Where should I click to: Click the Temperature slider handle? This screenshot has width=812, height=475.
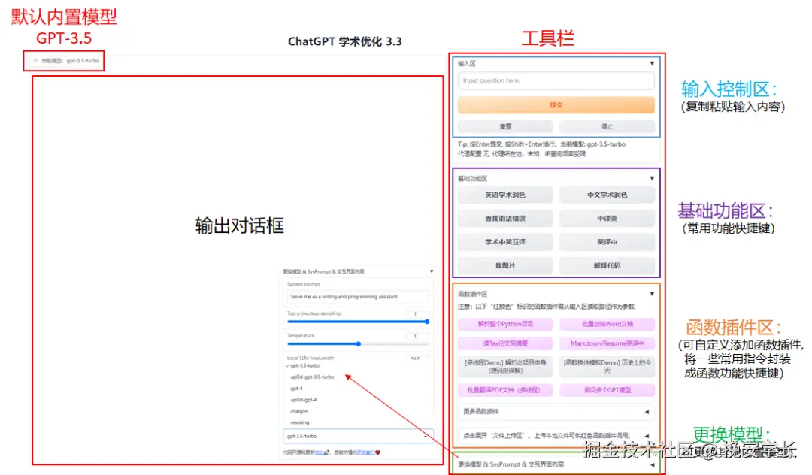pos(359,344)
